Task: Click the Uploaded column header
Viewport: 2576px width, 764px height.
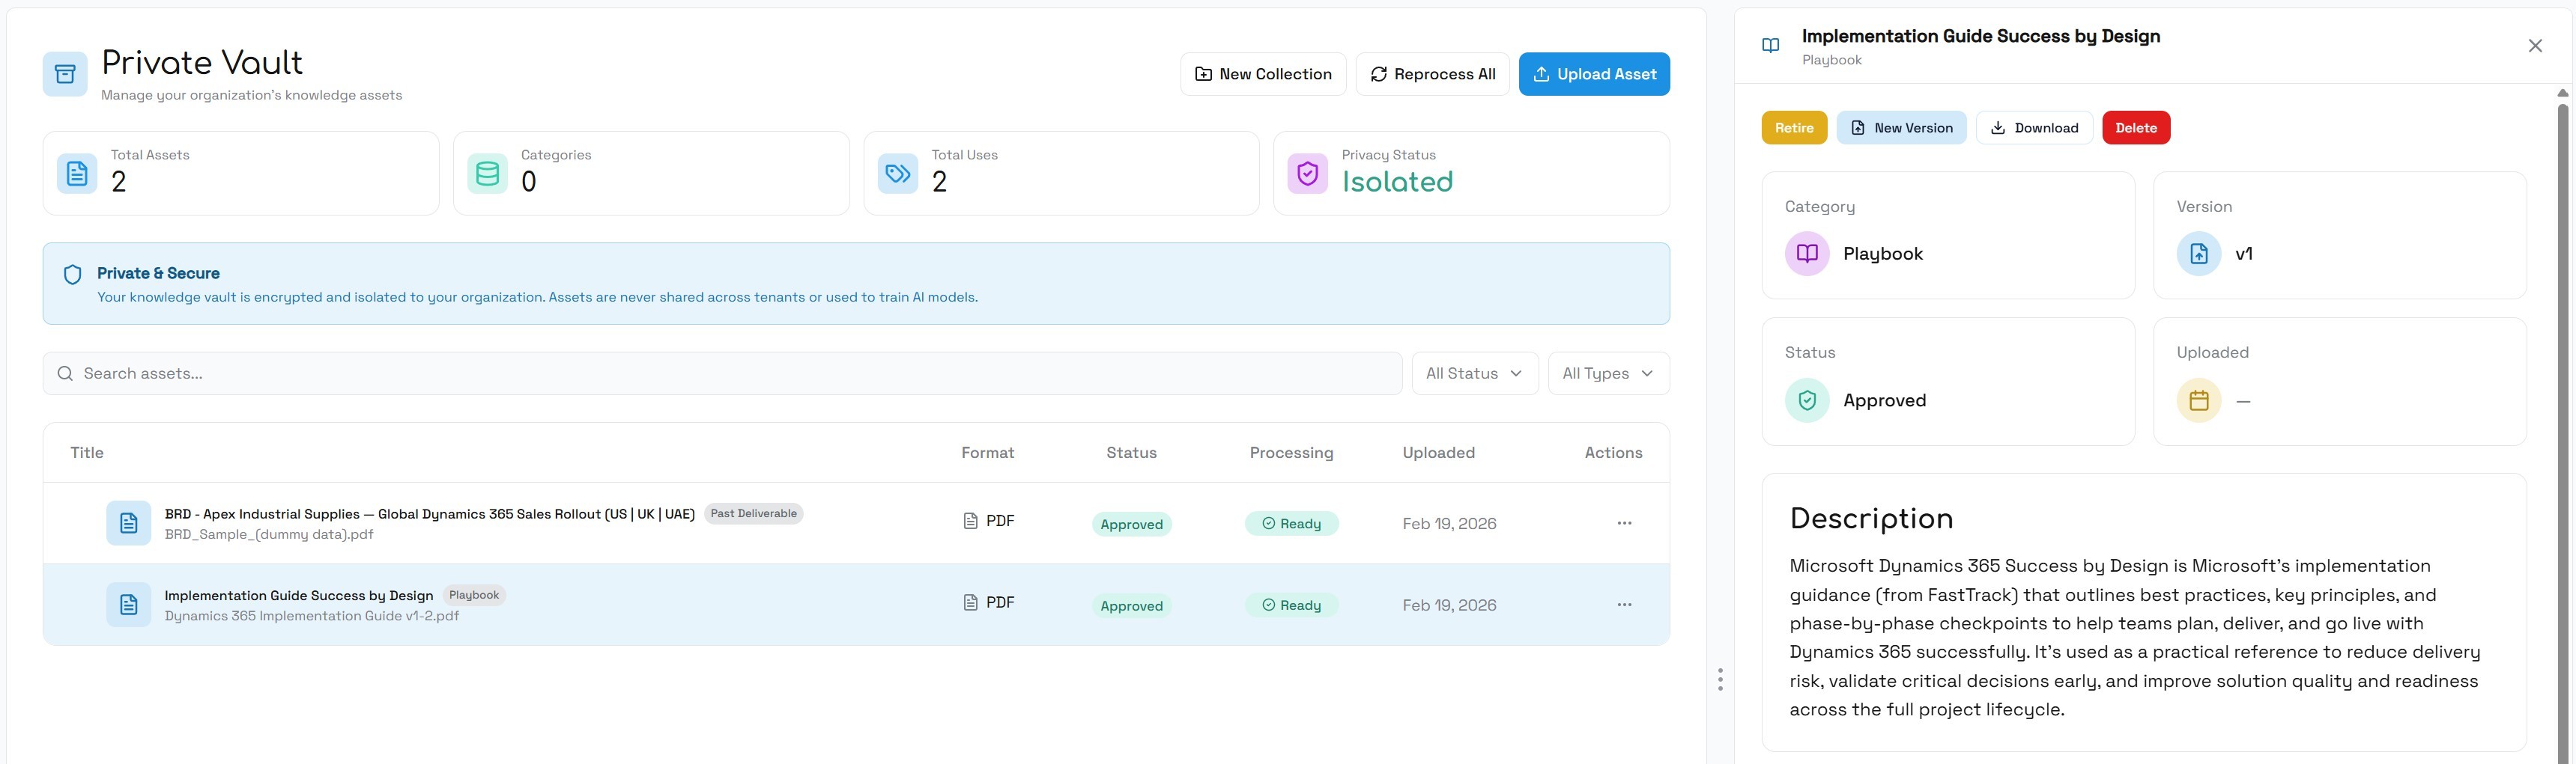Action: (1438, 453)
